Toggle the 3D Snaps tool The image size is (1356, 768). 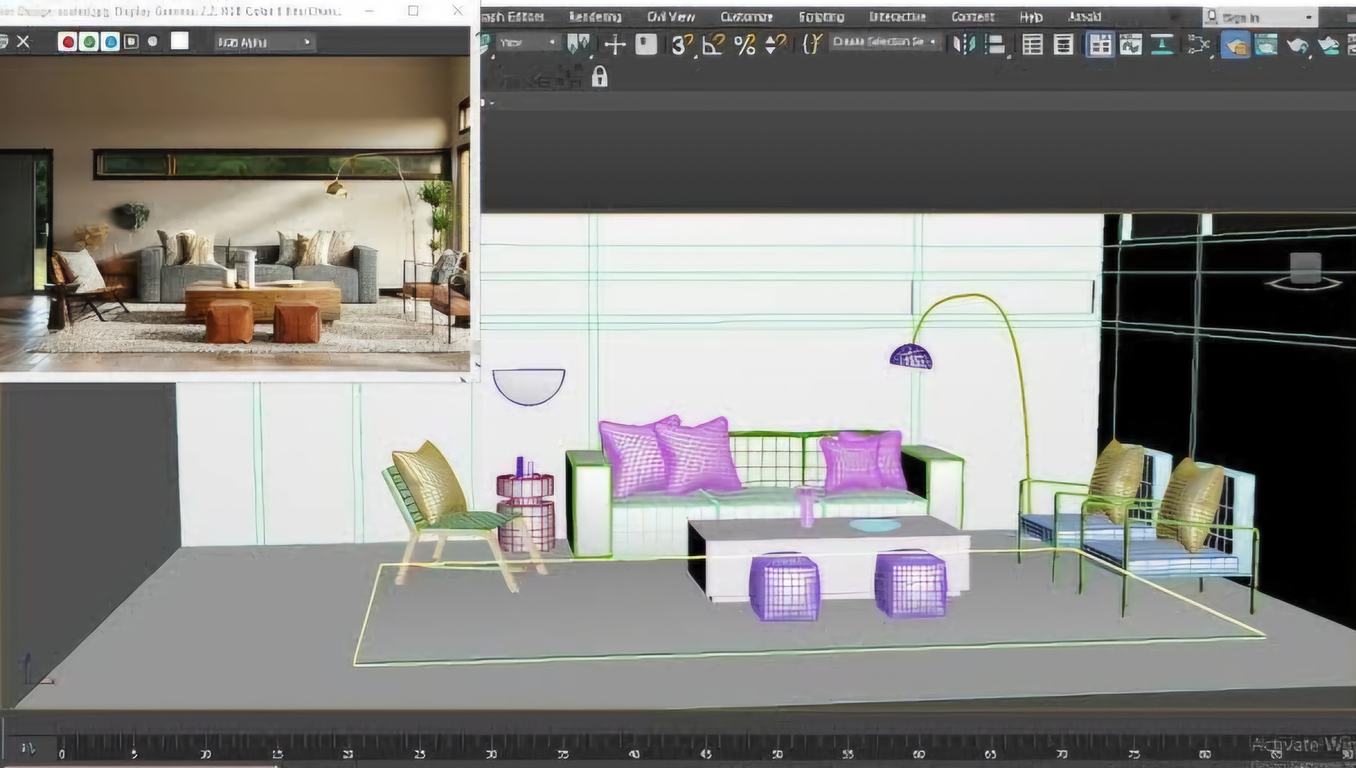(x=681, y=44)
